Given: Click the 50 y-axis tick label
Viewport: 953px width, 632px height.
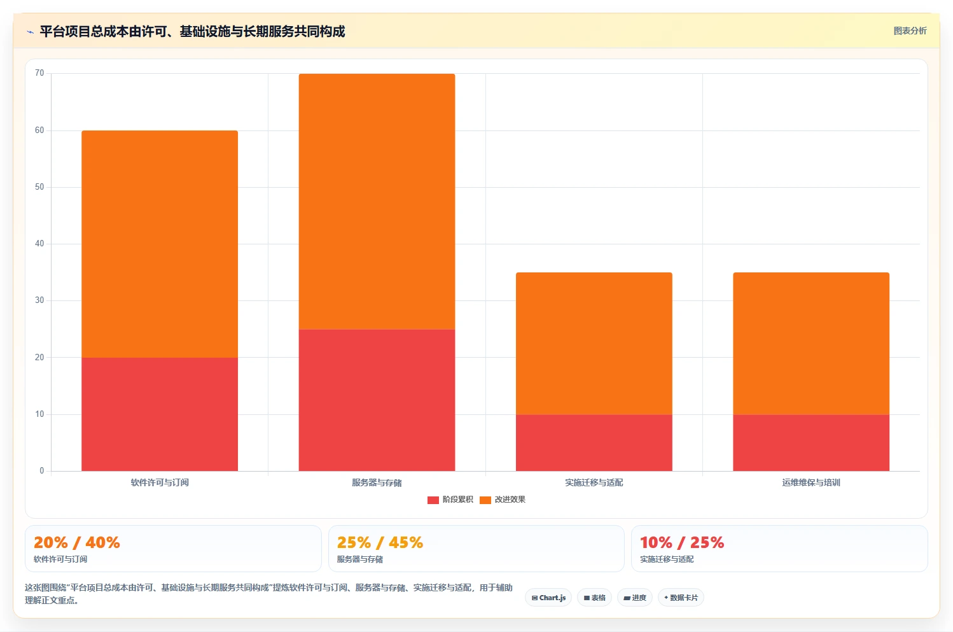Looking at the screenshot, I should 39,187.
